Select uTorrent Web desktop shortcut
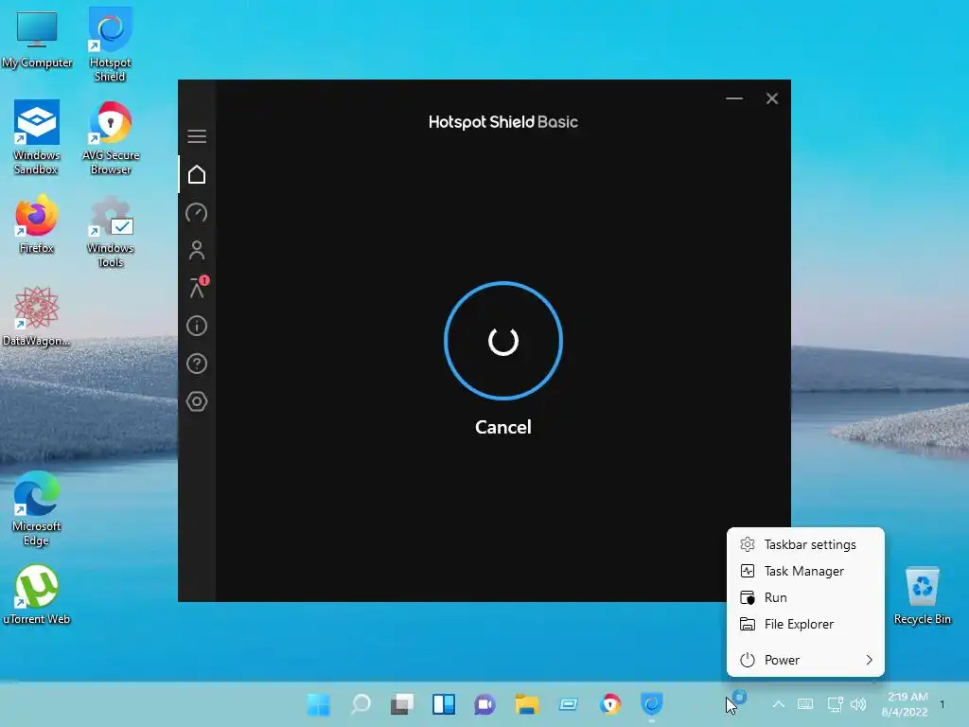Image resolution: width=969 pixels, height=727 pixels. (x=37, y=594)
